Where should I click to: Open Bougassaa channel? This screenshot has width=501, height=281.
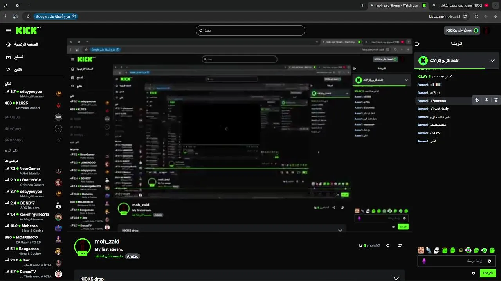click(x=33, y=251)
